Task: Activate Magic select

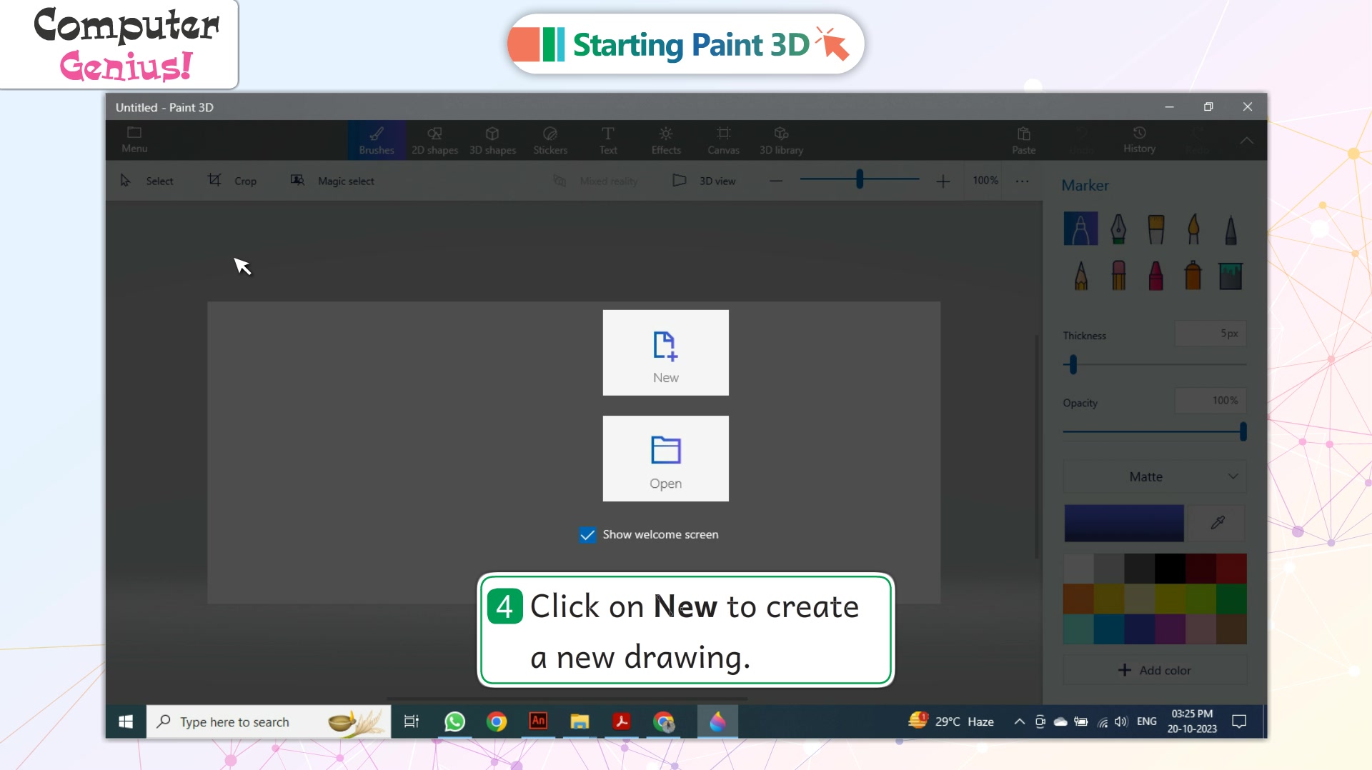Action: (332, 181)
